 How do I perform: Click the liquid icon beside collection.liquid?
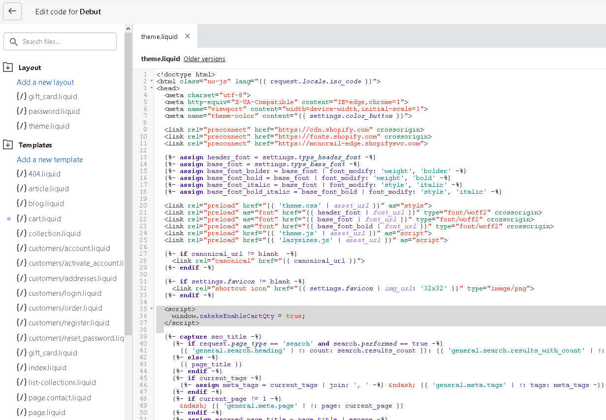click(21, 234)
